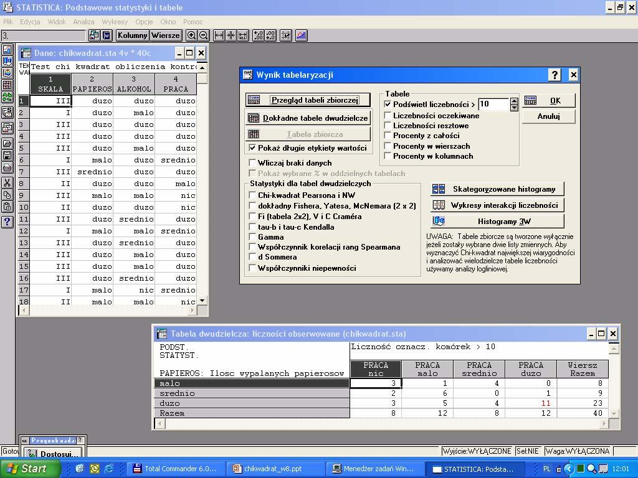Check Procenty z całości option

click(388, 135)
